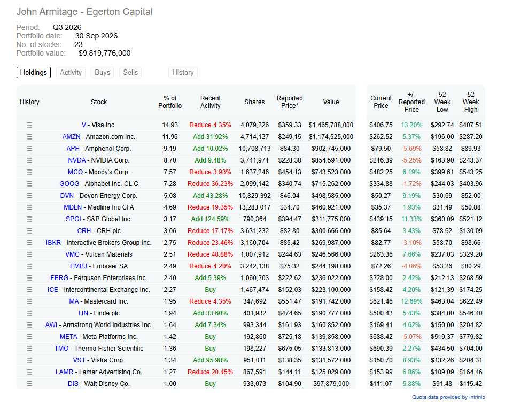Switch to the Buys tab
The image size is (505, 410).
(x=103, y=73)
